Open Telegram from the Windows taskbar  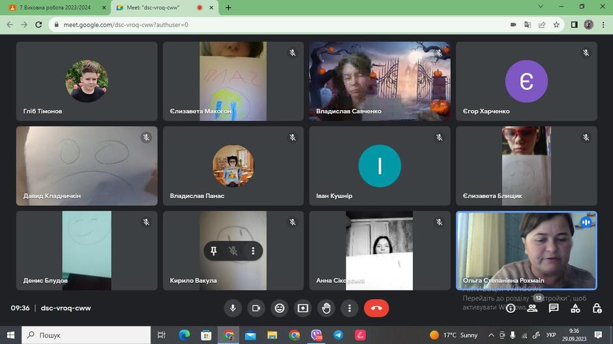pos(338,335)
